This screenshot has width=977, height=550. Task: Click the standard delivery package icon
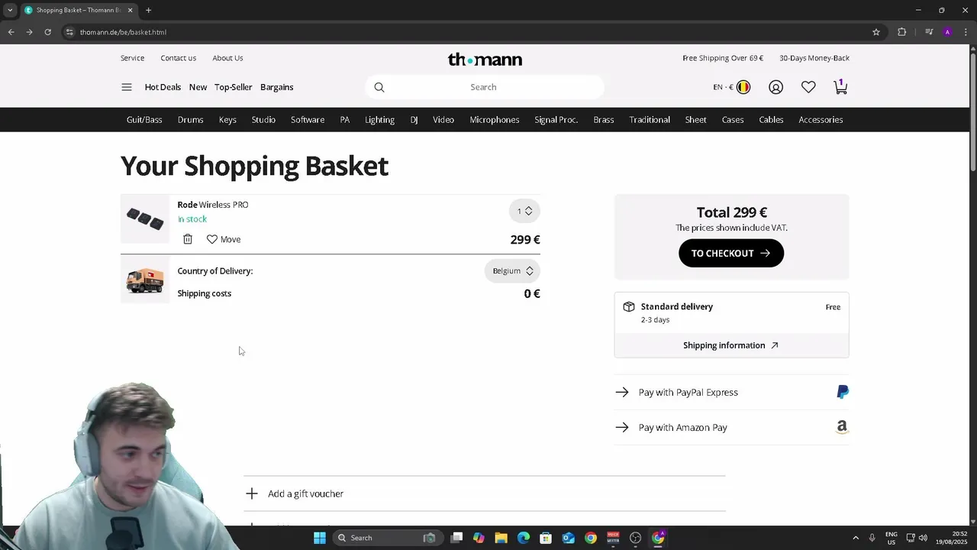(629, 306)
